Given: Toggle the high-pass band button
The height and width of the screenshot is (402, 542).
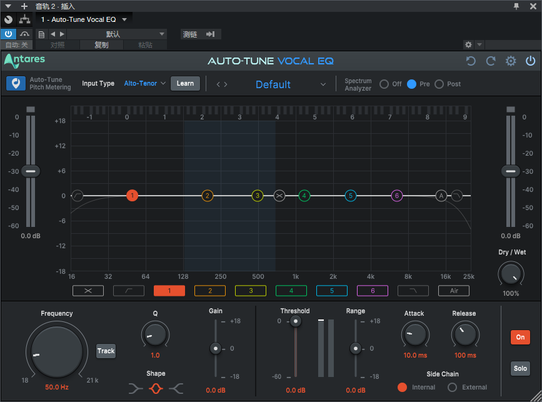Looking at the screenshot, I should pyautogui.click(x=129, y=291).
